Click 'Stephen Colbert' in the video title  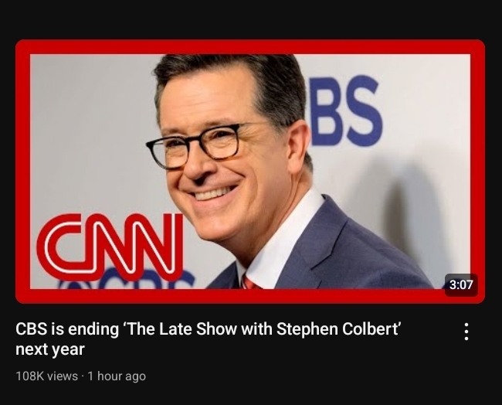(337, 329)
